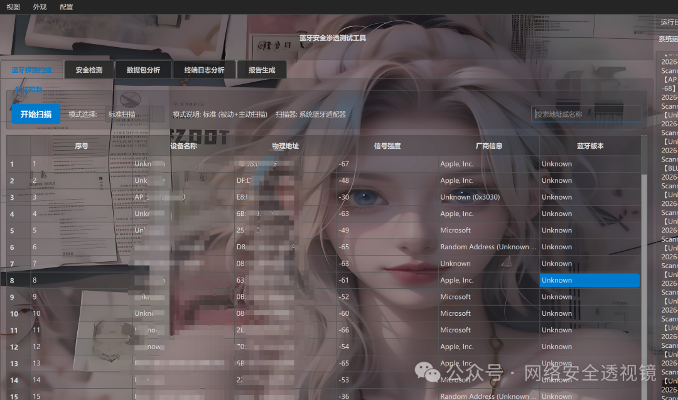The height and width of the screenshot is (400, 678).
Task: Select row header 8 in the device table
Action: point(19,281)
